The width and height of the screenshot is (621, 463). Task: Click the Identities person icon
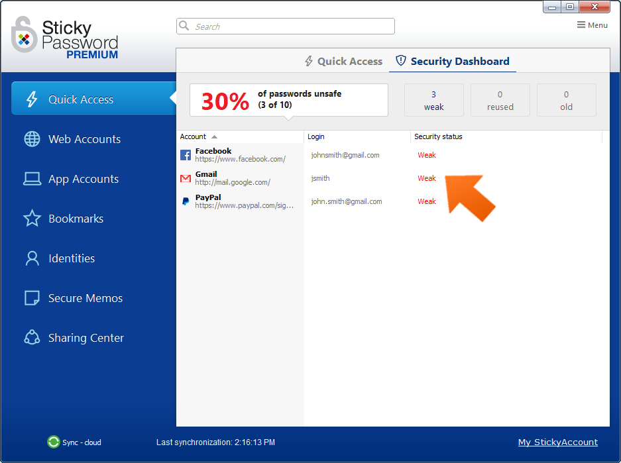[32, 258]
